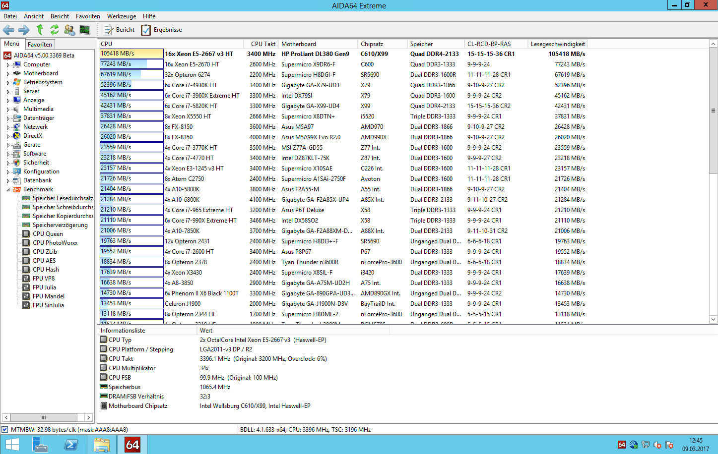The height and width of the screenshot is (454, 718).
Task: Click the 105418 MB/s result bar
Action: click(x=131, y=54)
